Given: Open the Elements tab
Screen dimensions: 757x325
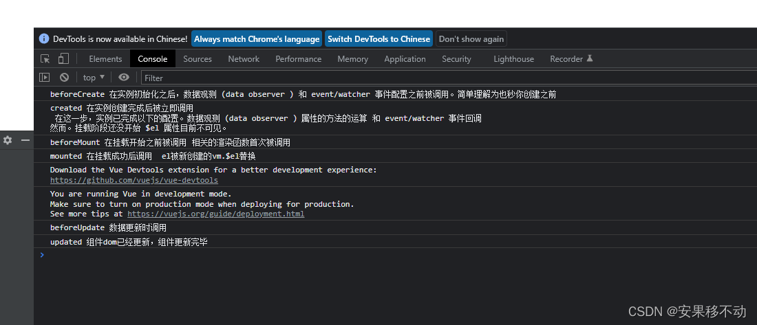Looking at the screenshot, I should 105,59.
